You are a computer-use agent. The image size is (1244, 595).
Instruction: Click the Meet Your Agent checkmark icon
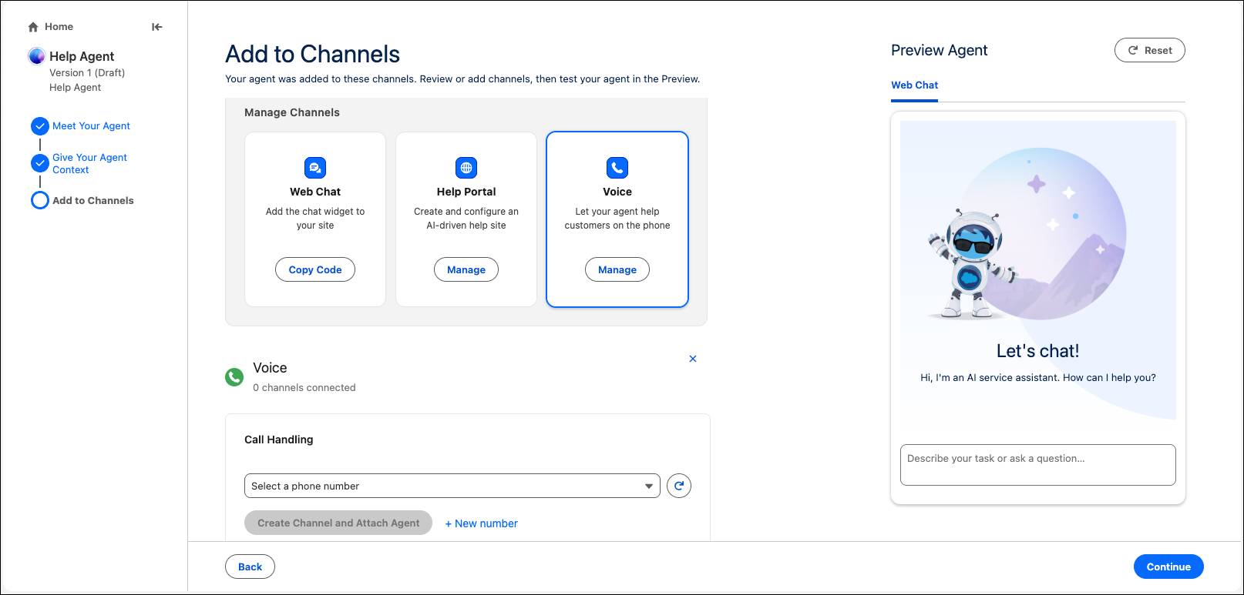tap(40, 126)
